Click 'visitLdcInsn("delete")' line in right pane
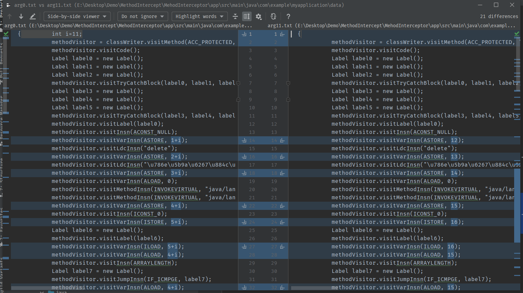523x293 pixels. point(394,149)
